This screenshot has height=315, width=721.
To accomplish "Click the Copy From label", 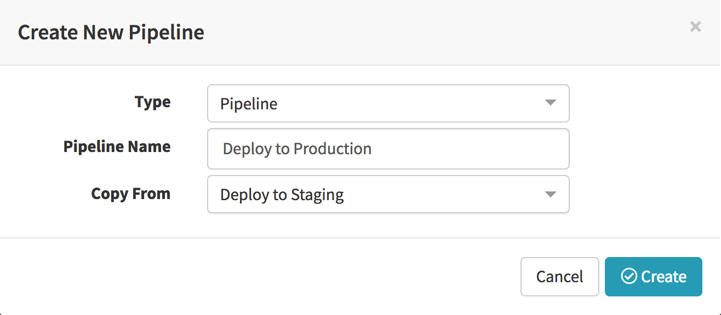I will [130, 194].
